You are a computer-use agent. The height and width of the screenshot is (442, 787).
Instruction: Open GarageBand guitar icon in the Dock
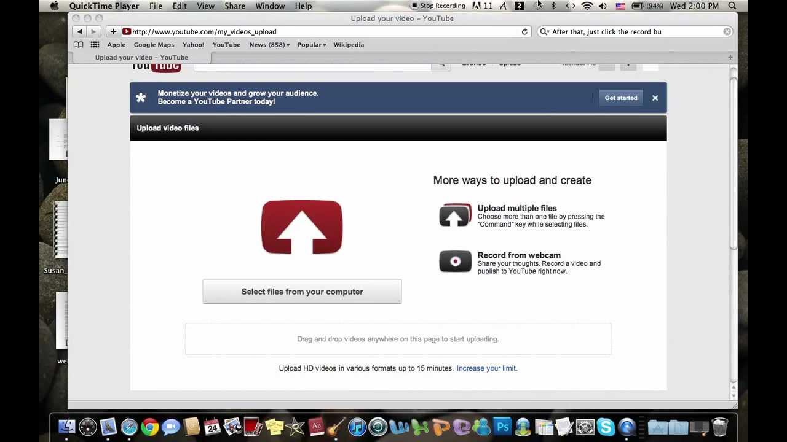[336, 427]
